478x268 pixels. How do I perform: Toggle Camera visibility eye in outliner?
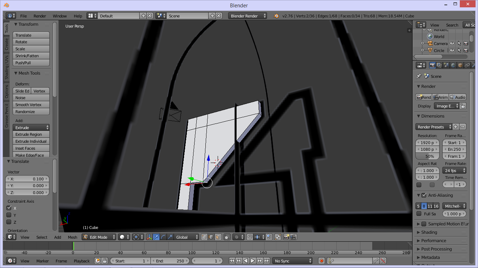click(x=452, y=44)
